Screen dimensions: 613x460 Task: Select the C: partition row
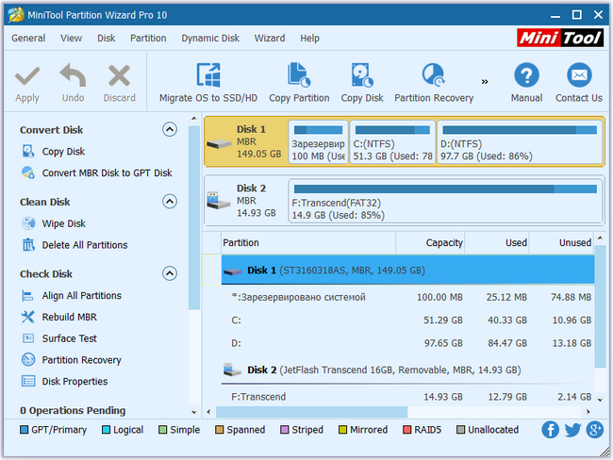click(407, 320)
